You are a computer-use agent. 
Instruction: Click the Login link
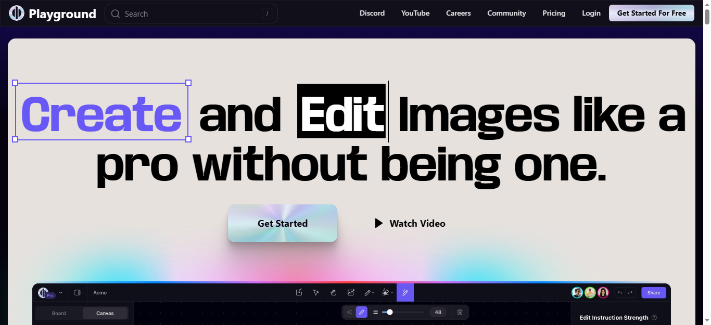pos(591,14)
